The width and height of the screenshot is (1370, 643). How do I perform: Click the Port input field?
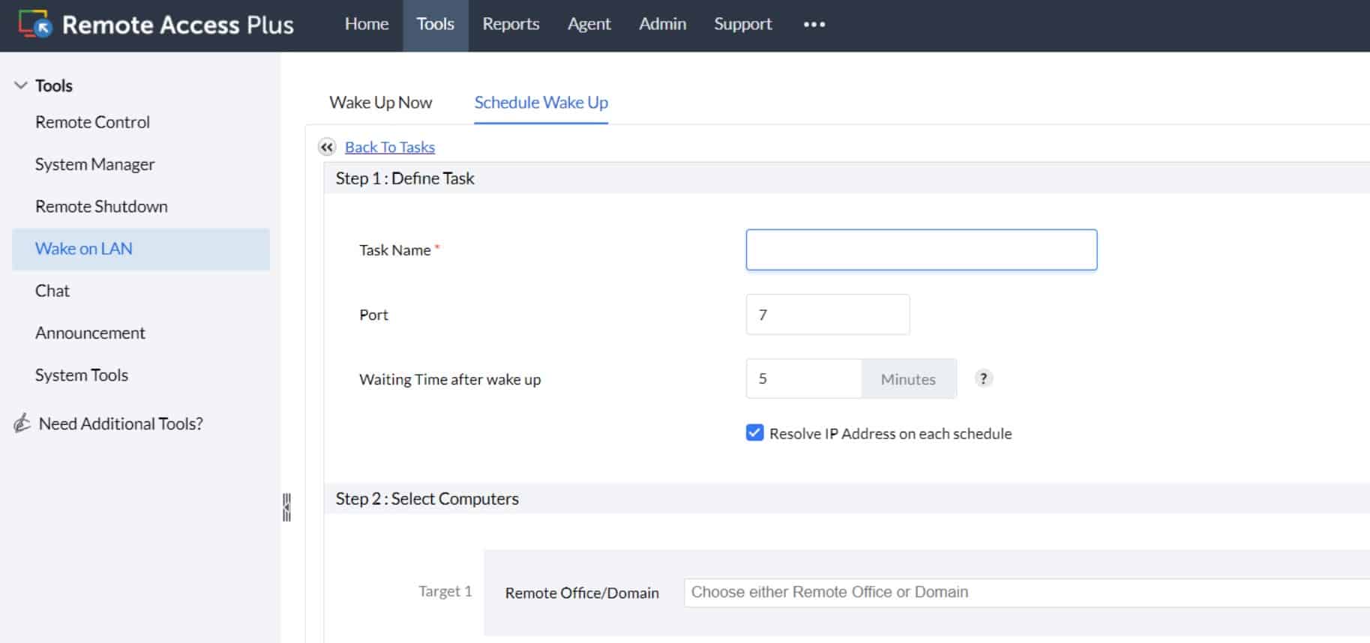click(x=828, y=315)
